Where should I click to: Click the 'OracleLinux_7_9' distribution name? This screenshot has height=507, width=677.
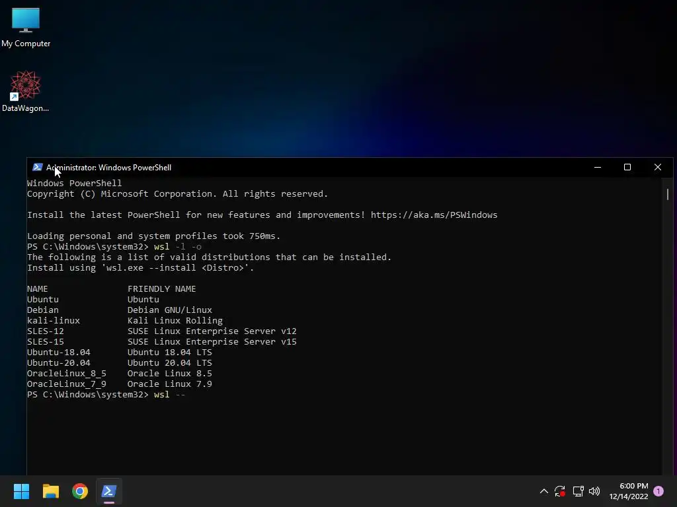coord(67,384)
